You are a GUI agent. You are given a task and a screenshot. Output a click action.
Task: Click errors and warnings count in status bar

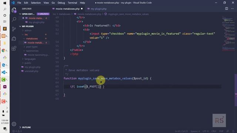pos(17,132)
